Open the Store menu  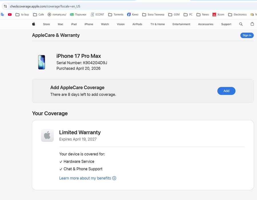point(46,24)
